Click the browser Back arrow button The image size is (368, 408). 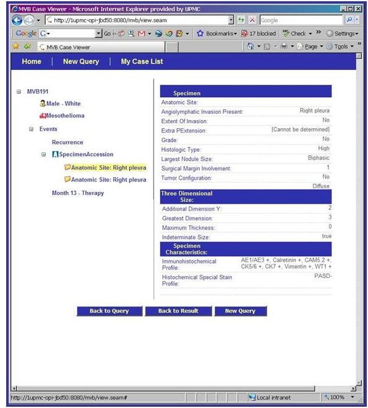[x=17, y=20]
